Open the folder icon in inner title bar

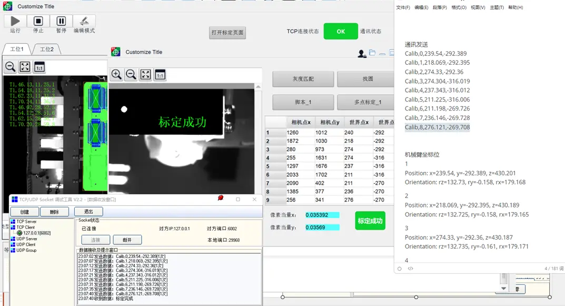372,53
